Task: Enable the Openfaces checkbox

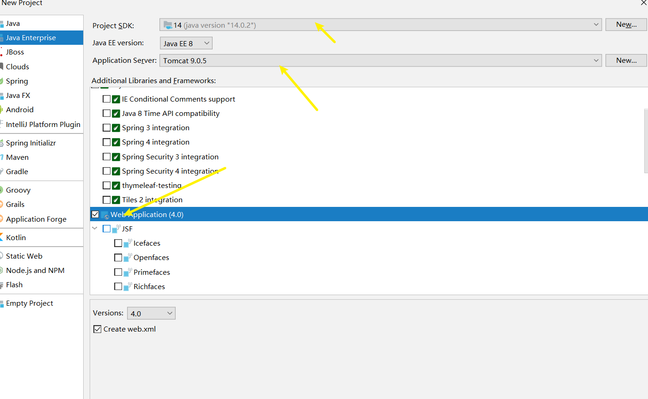Action: click(x=118, y=257)
